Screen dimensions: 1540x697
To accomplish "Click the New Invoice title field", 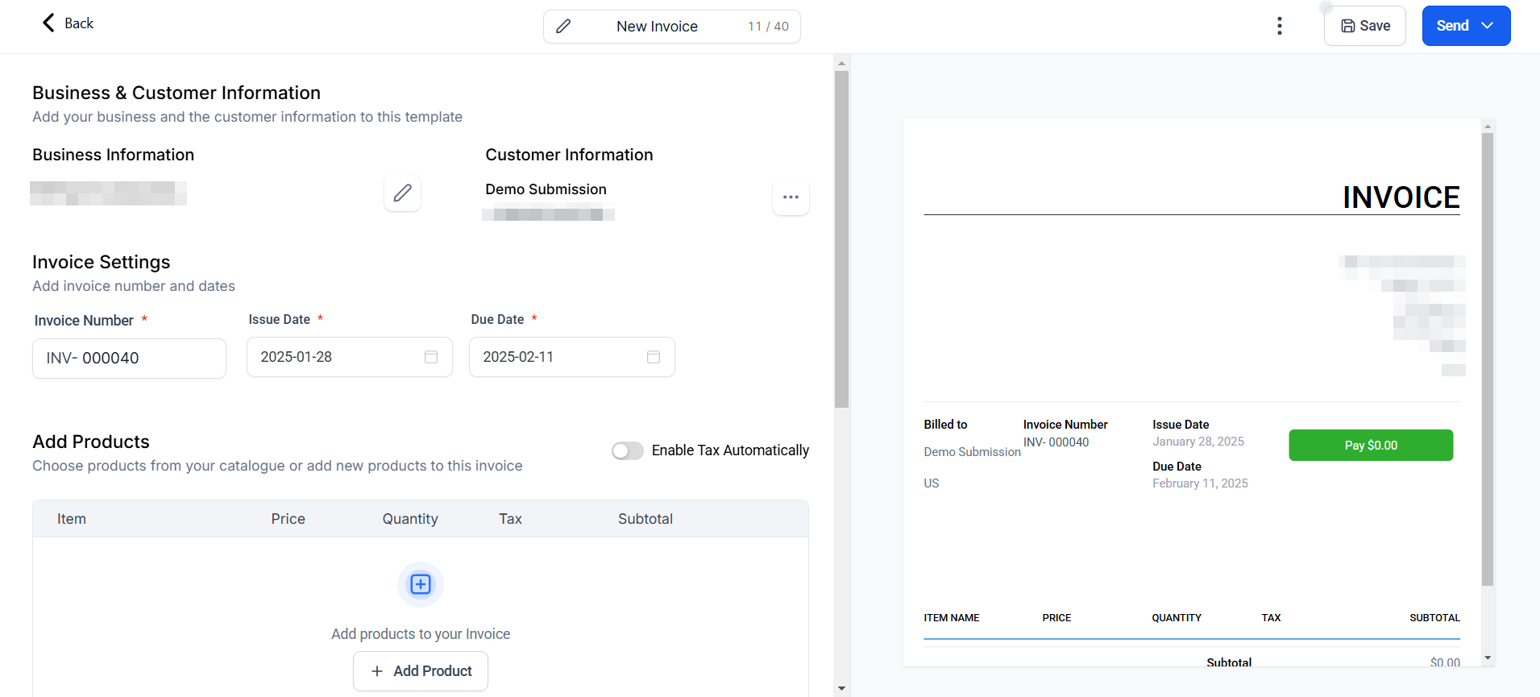I will [657, 27].
